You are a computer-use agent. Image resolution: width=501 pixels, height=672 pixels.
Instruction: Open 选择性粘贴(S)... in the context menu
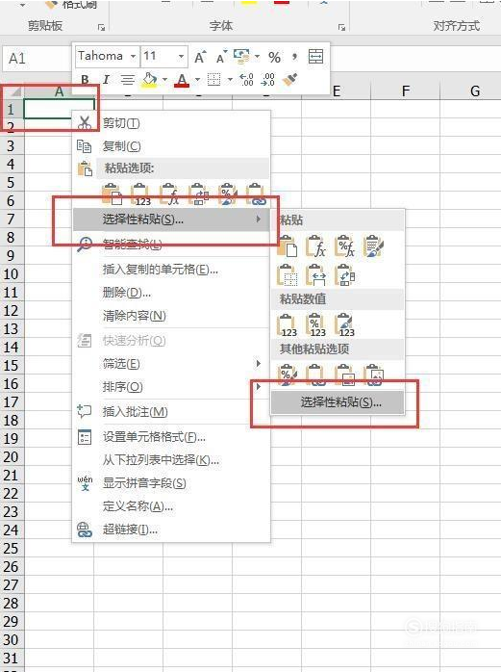[171, 220]
